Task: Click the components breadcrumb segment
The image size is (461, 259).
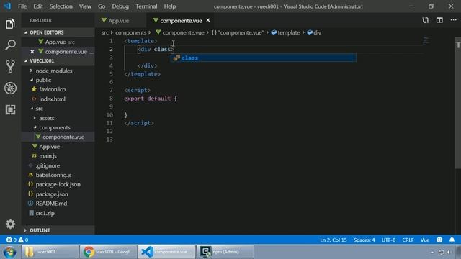Action: (130, 32)
